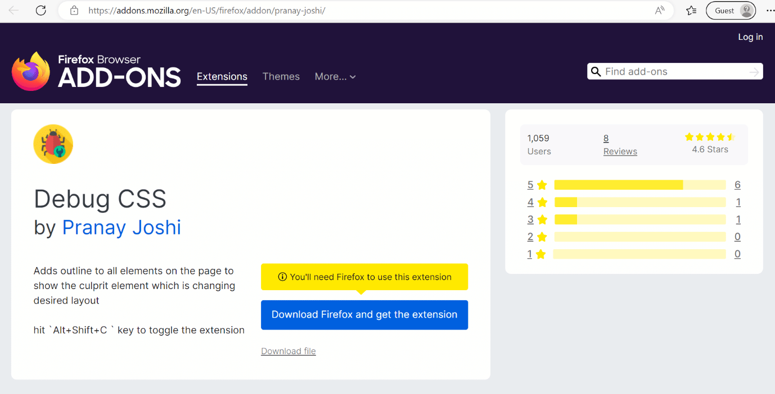
Task: Open the 8 Reviews link
Action: [620, 145]
